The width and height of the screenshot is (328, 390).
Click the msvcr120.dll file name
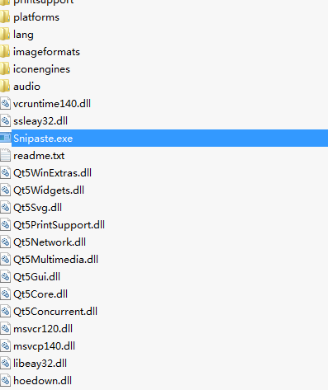tap(43, 329)
